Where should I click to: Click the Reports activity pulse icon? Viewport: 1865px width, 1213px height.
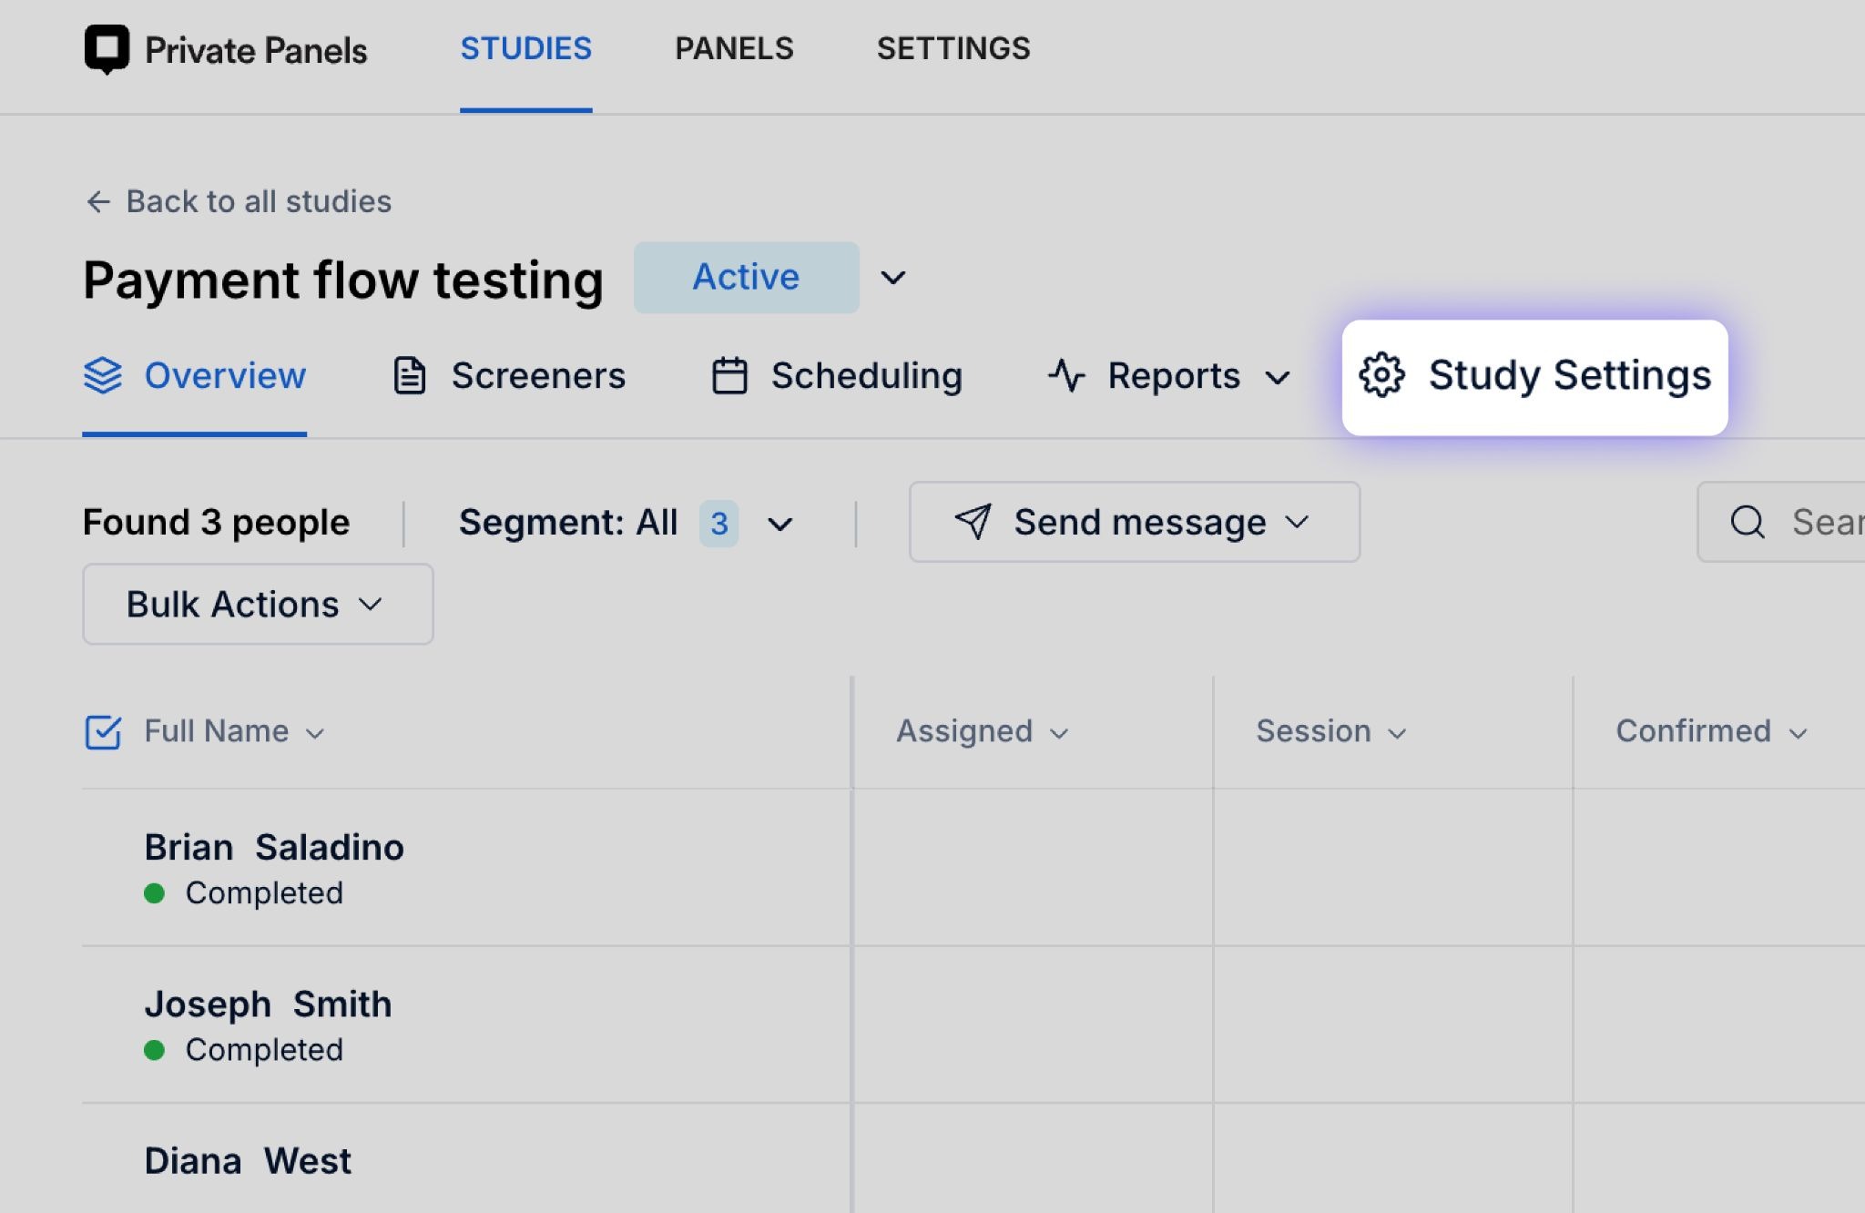1066,375
